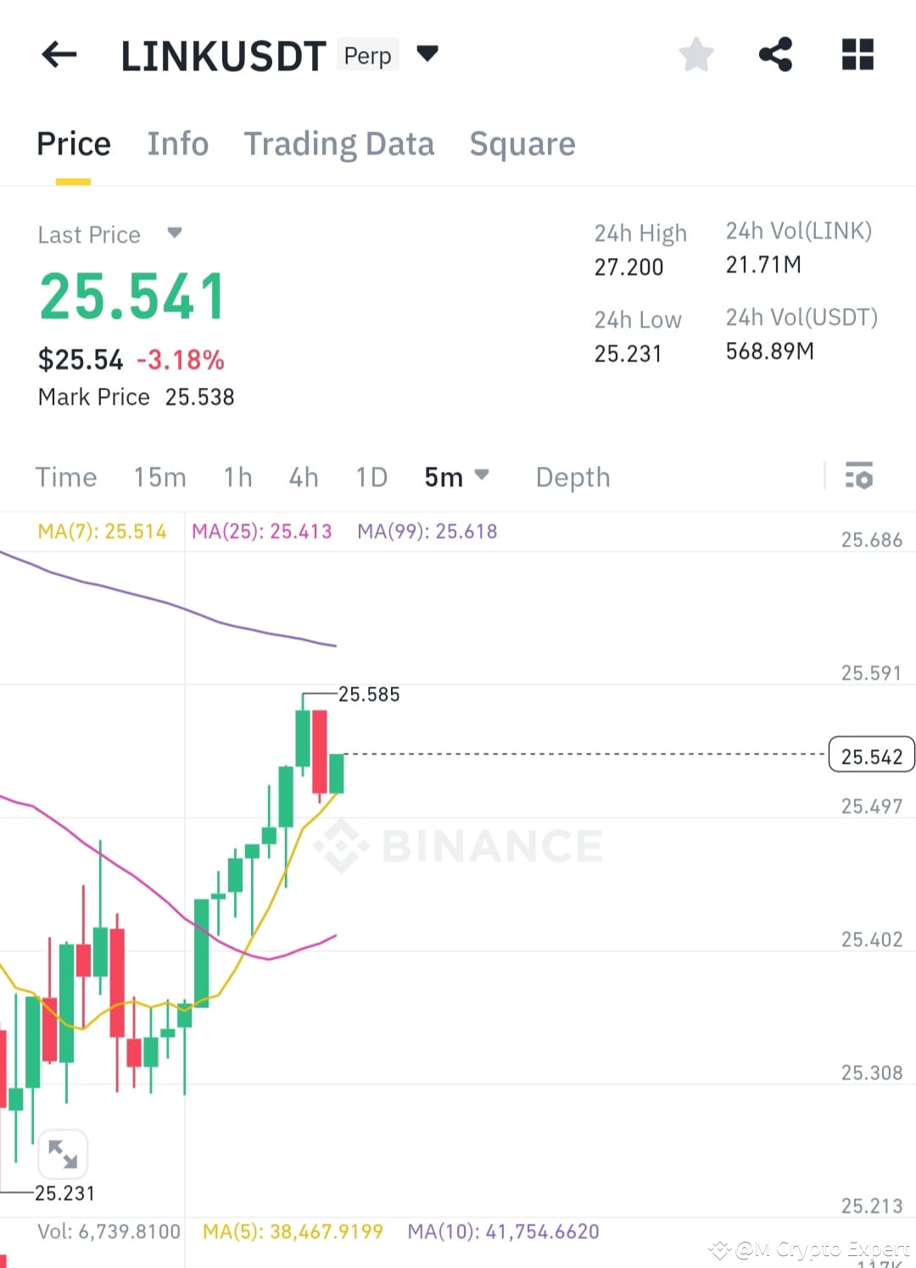This screenshot has width=916, height=1268.
Task: Toggle the favorite star for LINKUSDT
Action: click(695, 53)
